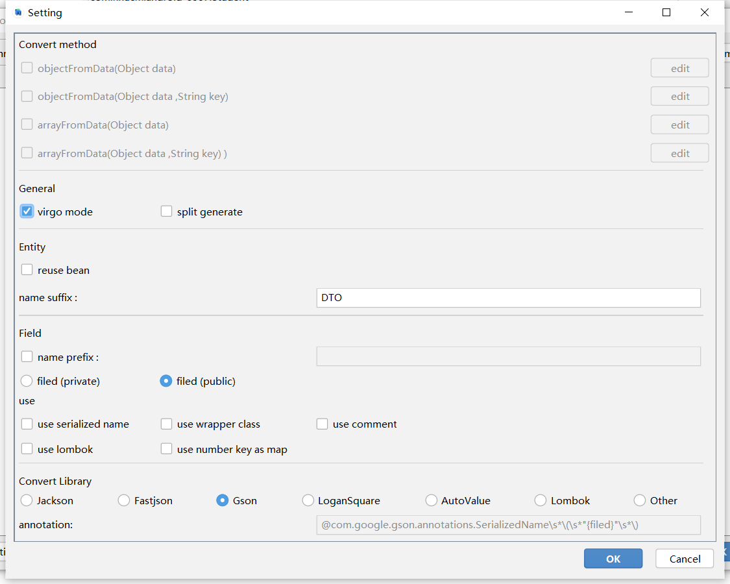The image size is (730, 584).
Task: Click the Setting window app icon
Action: [18, 12]
